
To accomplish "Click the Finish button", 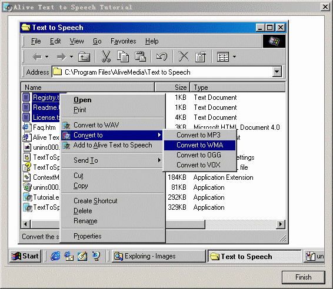I will click(303, 277).
